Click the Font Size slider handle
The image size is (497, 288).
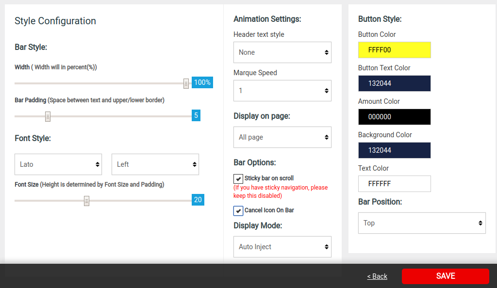[x=86, y=201]
